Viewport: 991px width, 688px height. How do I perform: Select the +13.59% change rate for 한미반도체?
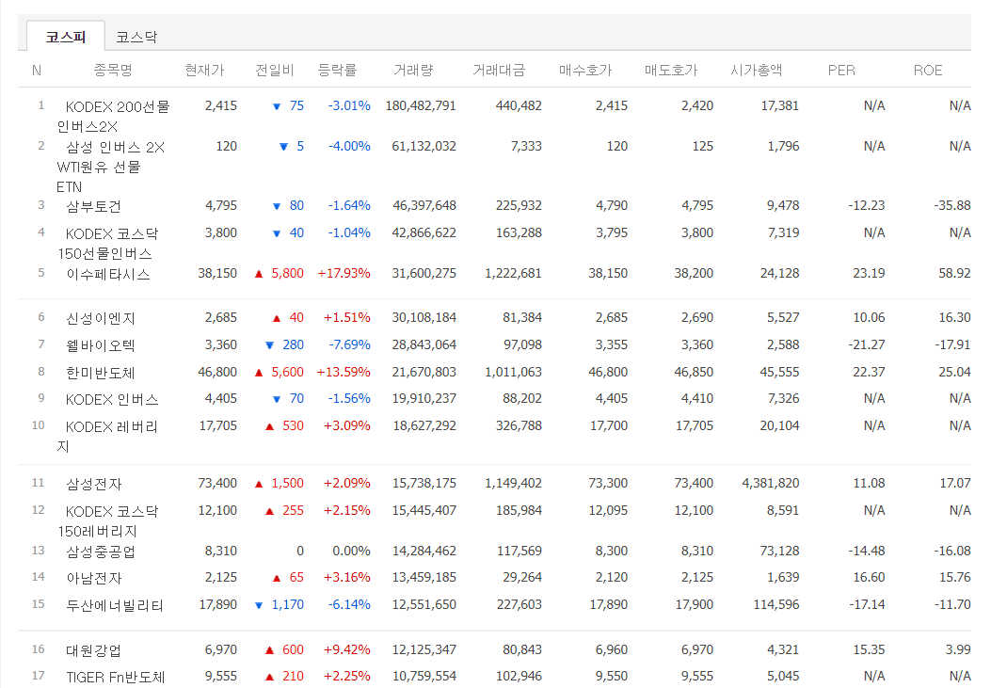click(344, 372)
